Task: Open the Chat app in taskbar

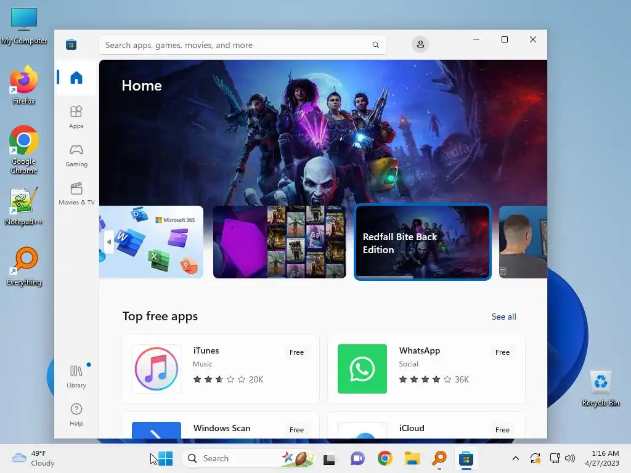Action: coord(357,458)
